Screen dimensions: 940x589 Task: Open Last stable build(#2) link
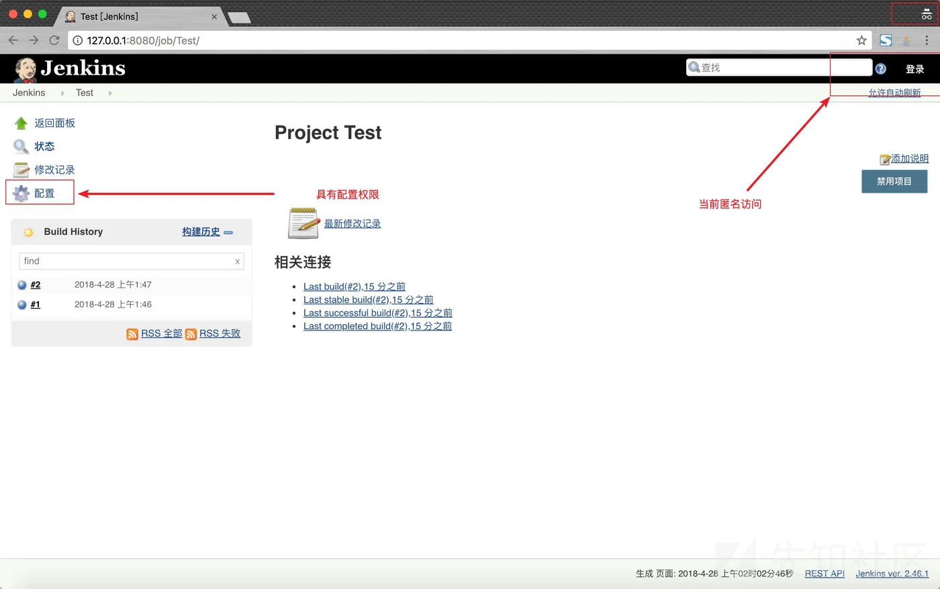[x=369, y=300]
